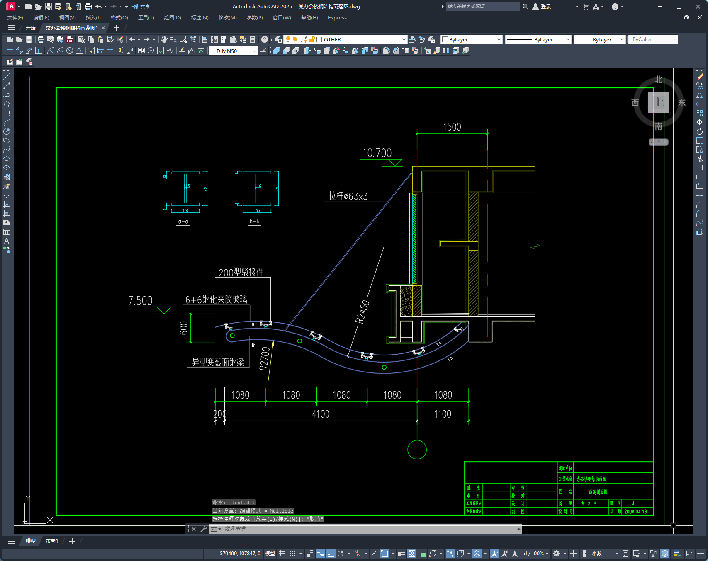Open the QuickCalc calculator icon

253,39
